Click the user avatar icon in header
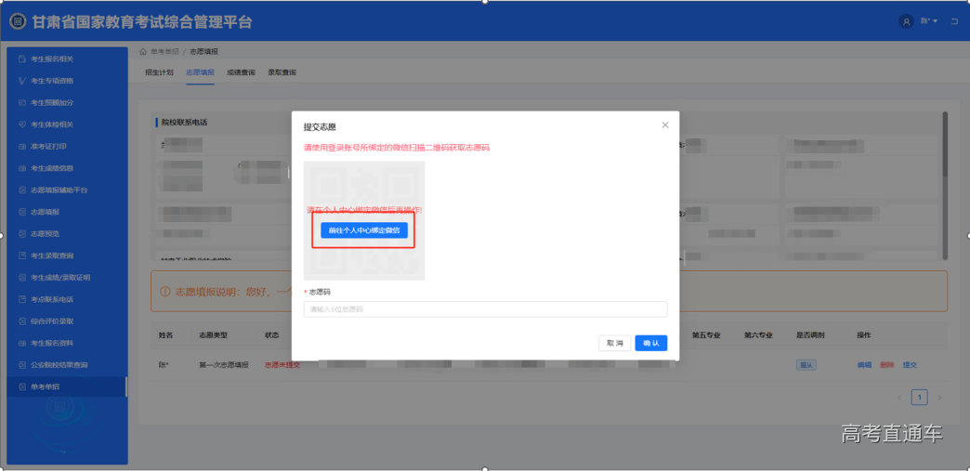This screenshot has width=970, height=471. point(907,21)
